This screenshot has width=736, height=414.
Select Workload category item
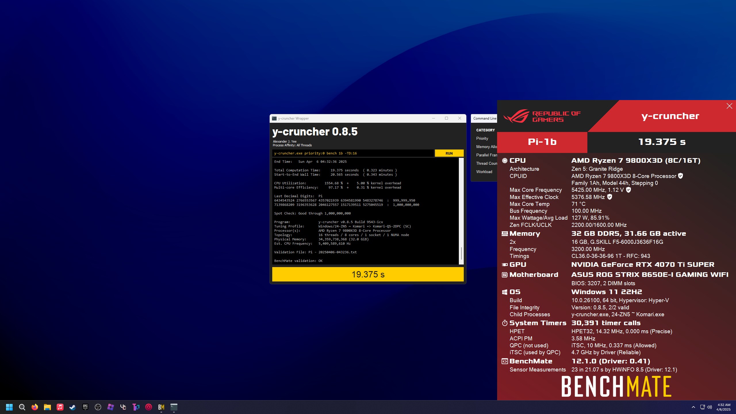pos(484,172)
